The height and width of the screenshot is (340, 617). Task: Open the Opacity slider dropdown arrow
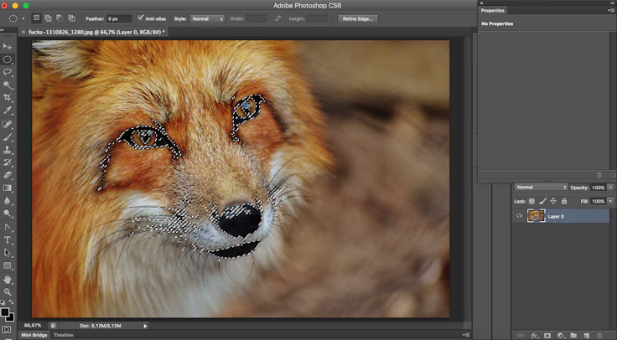610,188
